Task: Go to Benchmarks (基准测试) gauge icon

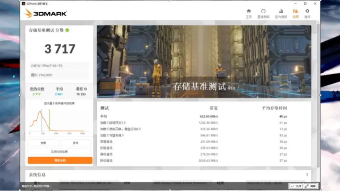Action: click(x=263, y=13)
